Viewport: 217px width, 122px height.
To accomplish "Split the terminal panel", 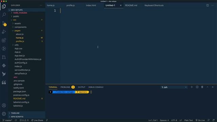I will point(197,87).
